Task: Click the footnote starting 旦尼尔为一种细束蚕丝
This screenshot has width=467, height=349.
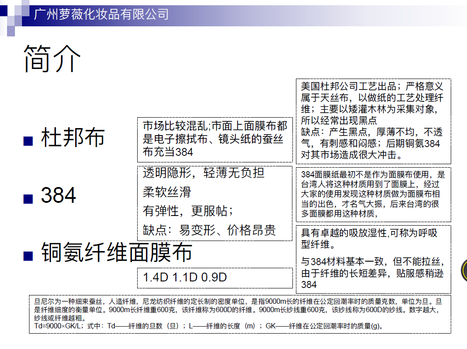Action: 238,310
